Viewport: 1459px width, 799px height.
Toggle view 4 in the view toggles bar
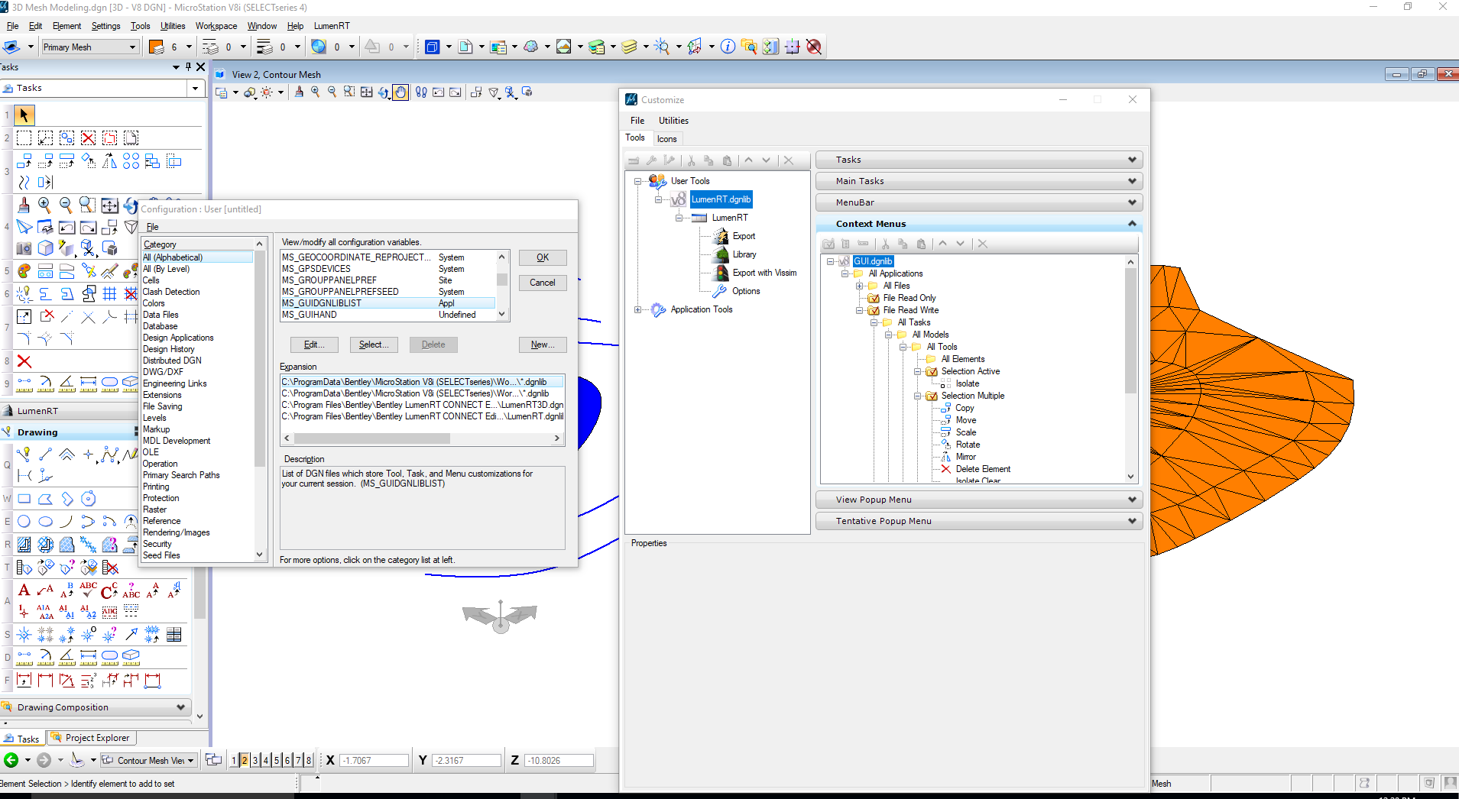point(266,760)
